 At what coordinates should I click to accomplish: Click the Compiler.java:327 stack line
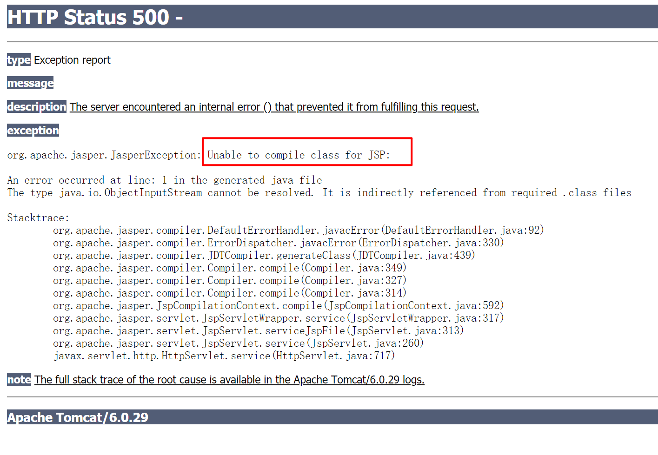230,280
